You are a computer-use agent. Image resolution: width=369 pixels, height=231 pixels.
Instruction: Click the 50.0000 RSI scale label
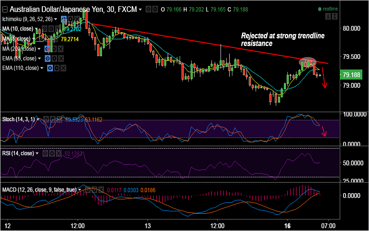[x=353, y=163]
